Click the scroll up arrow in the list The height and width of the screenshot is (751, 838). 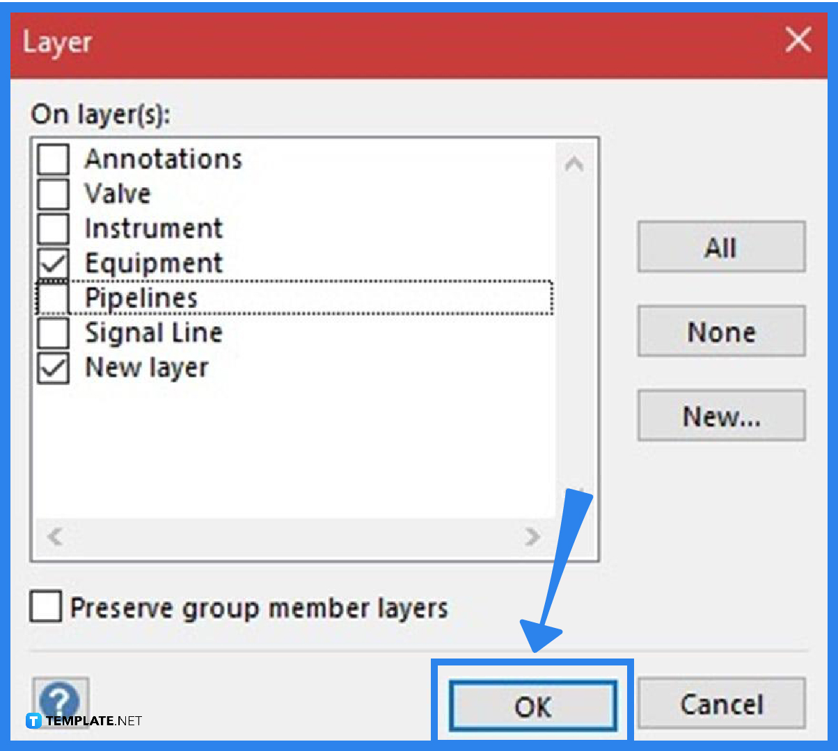(x=574, y=163)
